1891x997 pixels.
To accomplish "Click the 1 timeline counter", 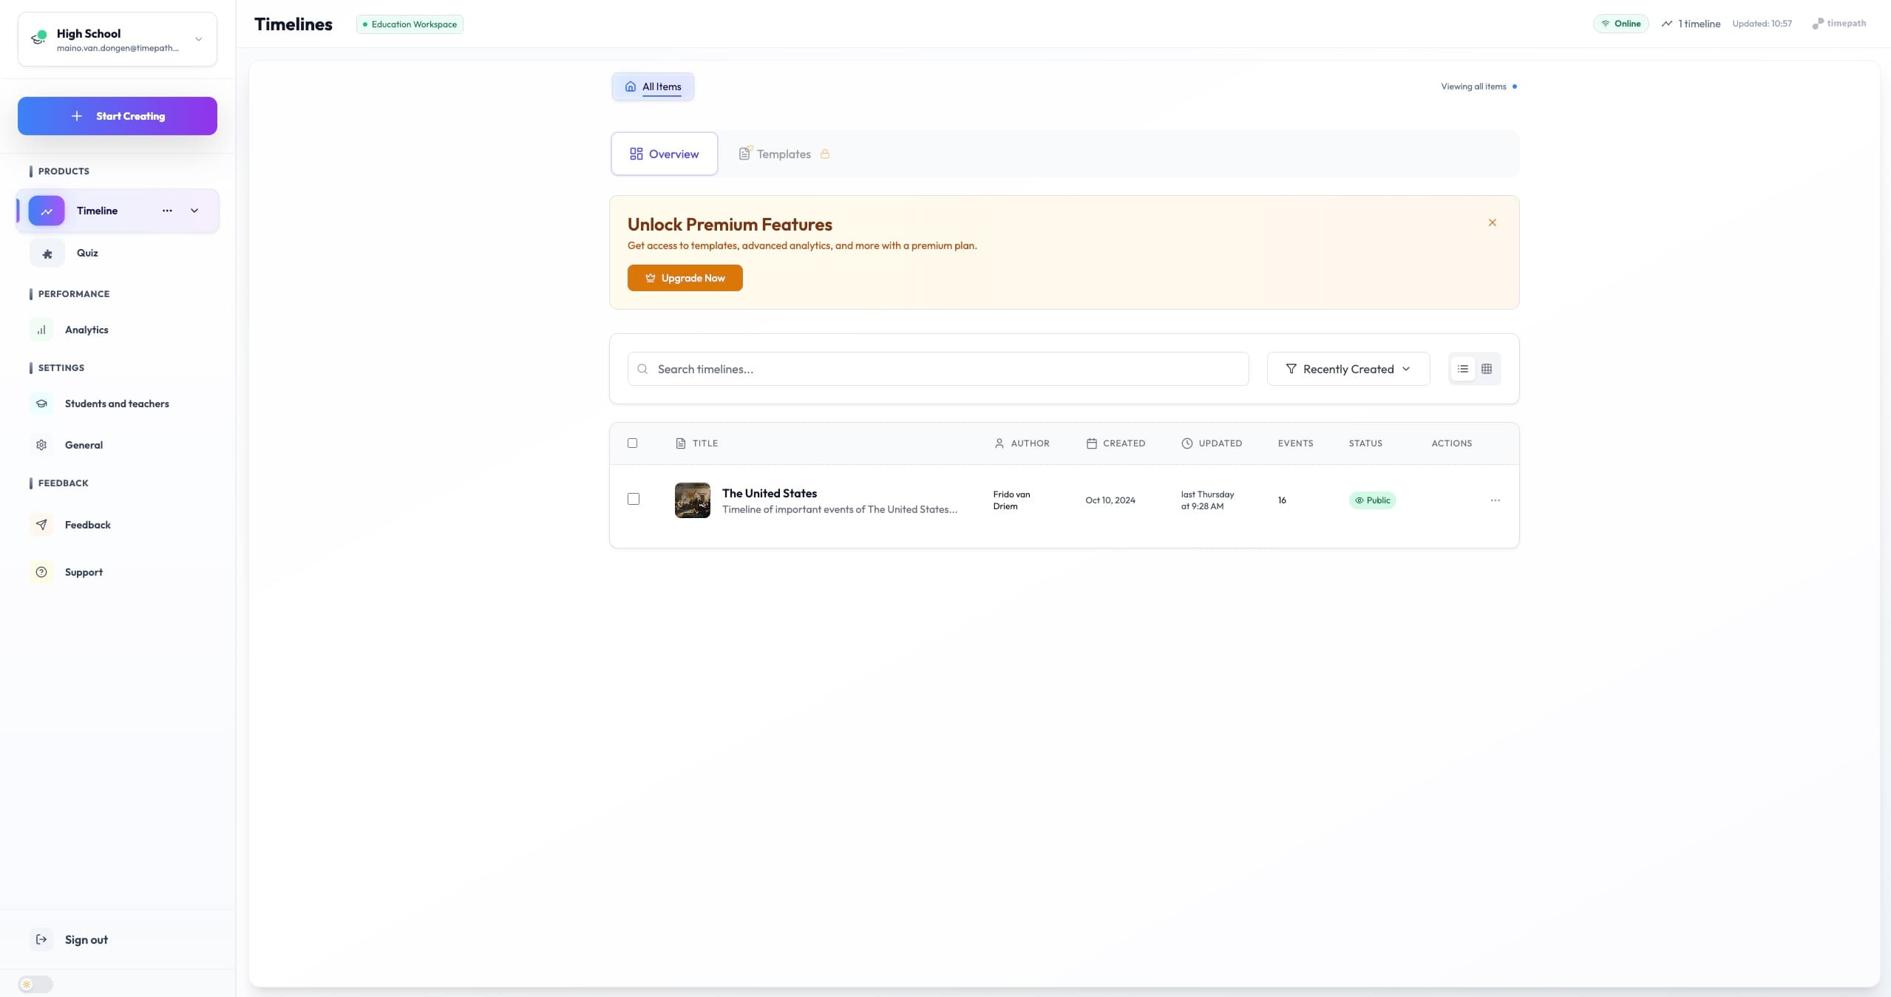I will 1691,24.
